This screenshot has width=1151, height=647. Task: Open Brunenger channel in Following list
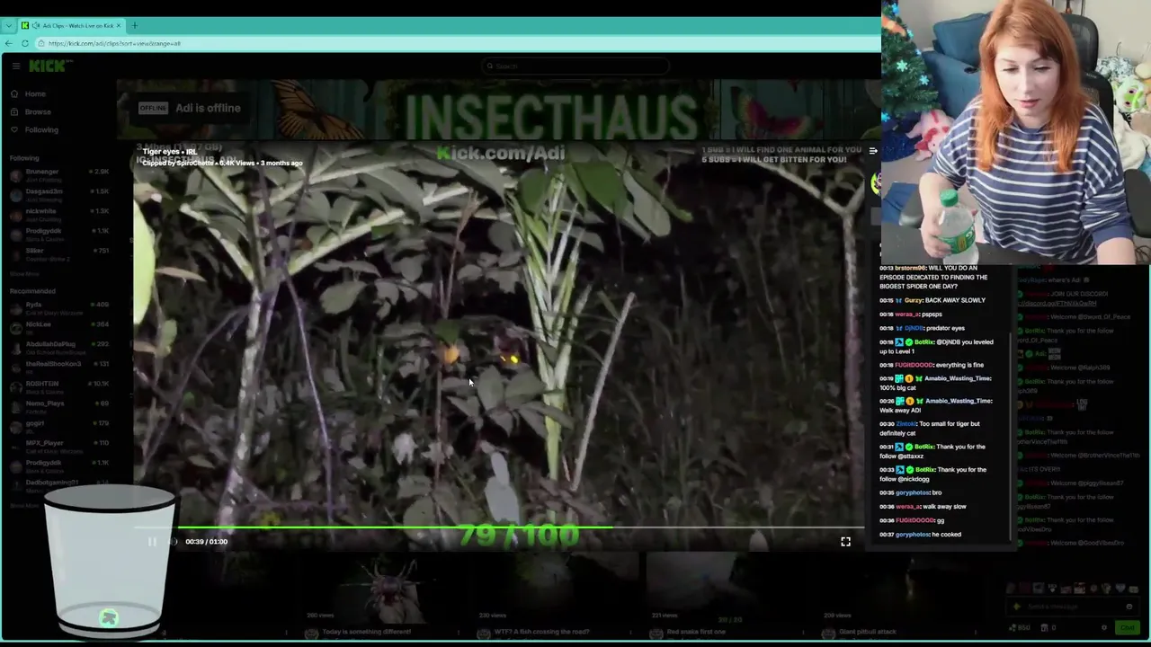pyautogui.click(x=58, y=174)
